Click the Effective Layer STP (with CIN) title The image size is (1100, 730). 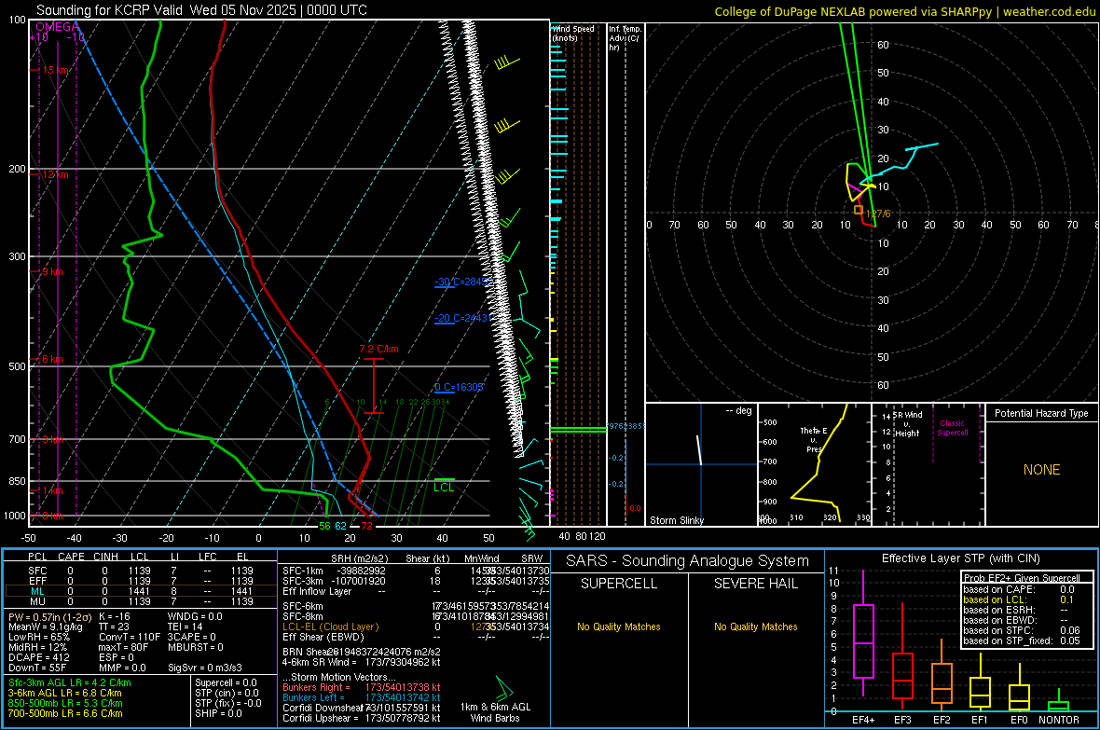961,558
